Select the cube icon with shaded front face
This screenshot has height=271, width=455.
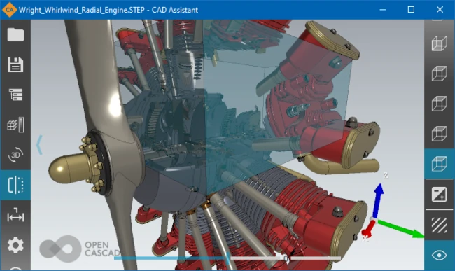coord(439,43)
